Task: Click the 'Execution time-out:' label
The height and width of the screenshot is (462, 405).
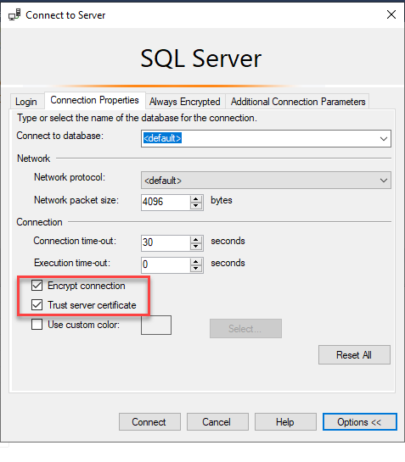Action: point(72,263)
